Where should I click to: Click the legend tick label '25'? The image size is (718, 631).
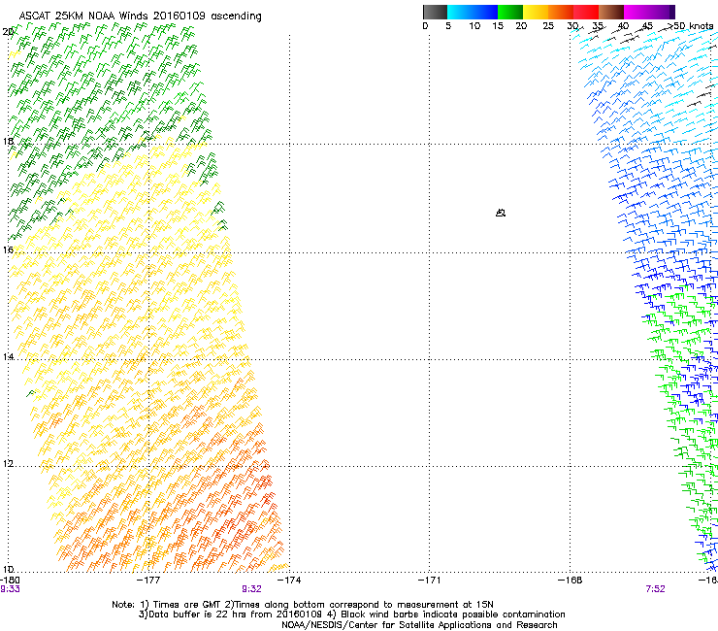click(548, 25)
